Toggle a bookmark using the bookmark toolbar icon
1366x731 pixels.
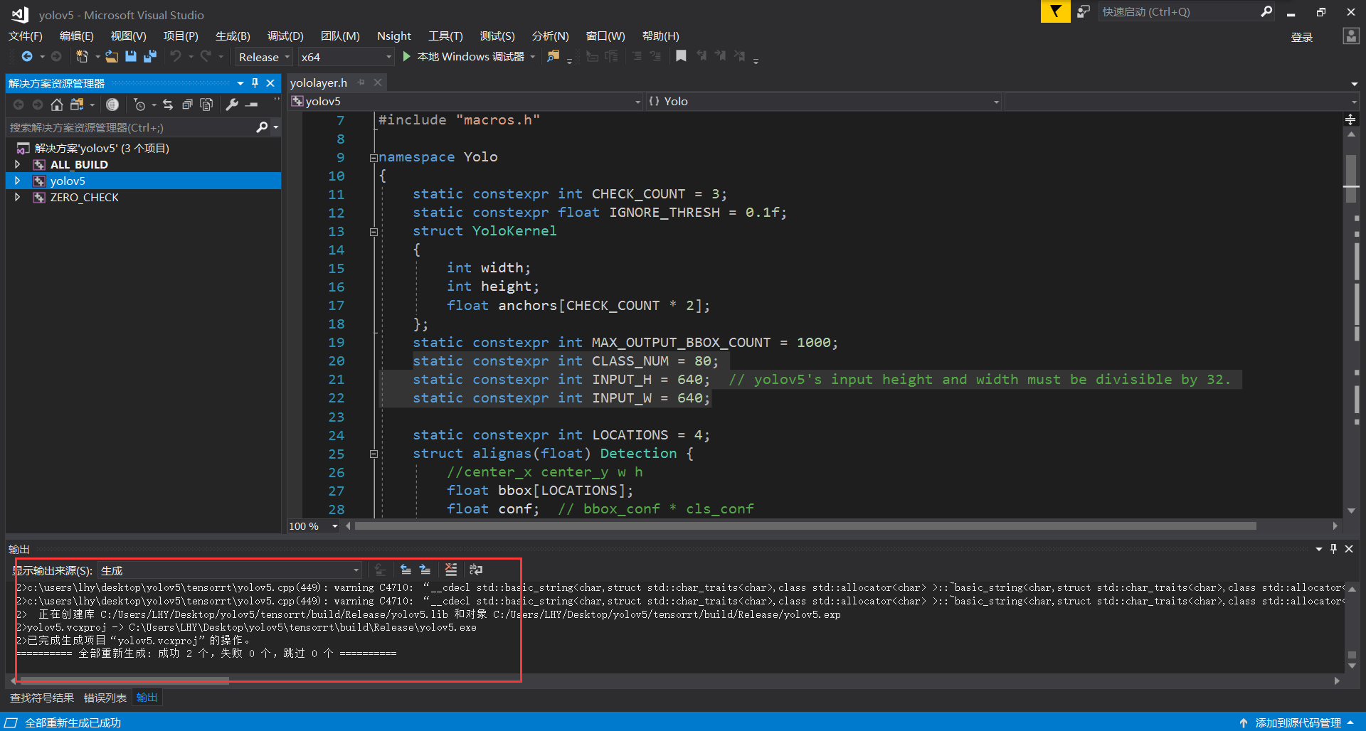681,56
